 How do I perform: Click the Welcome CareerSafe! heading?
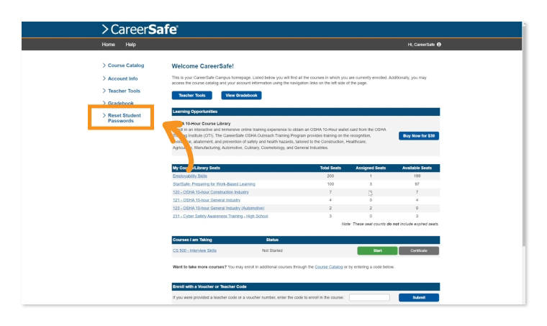tap(203, 66)
